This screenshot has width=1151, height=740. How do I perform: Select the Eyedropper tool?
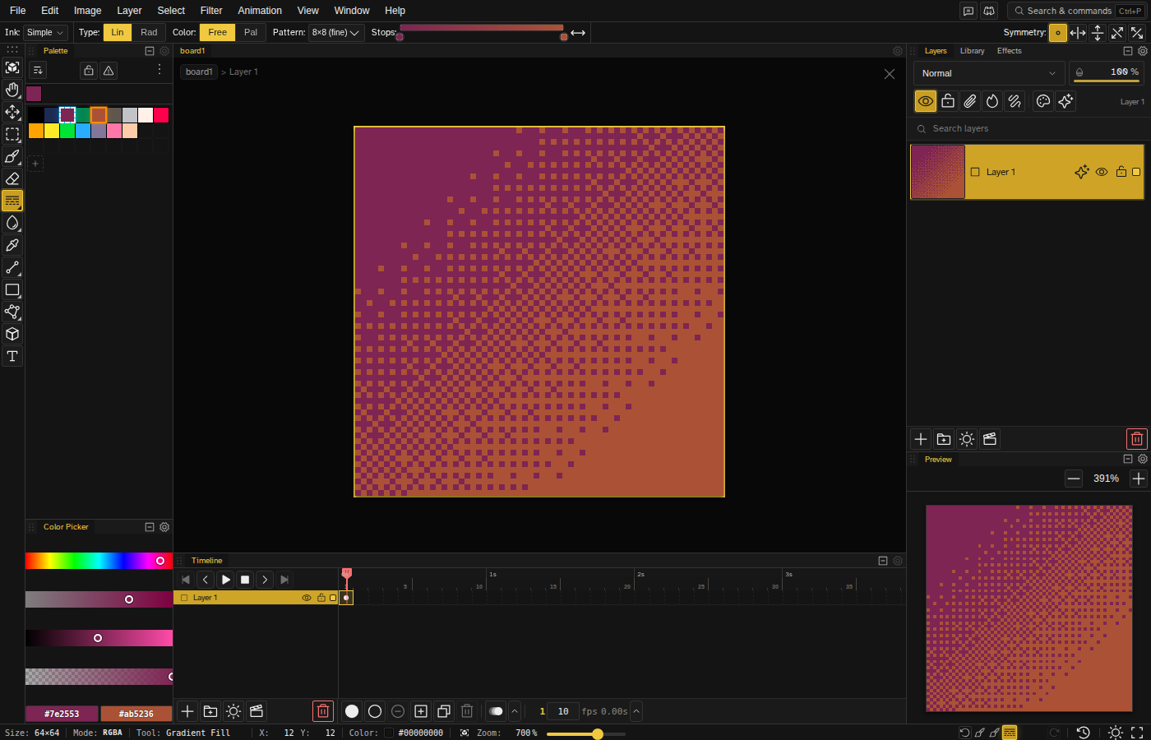[12, 245]
